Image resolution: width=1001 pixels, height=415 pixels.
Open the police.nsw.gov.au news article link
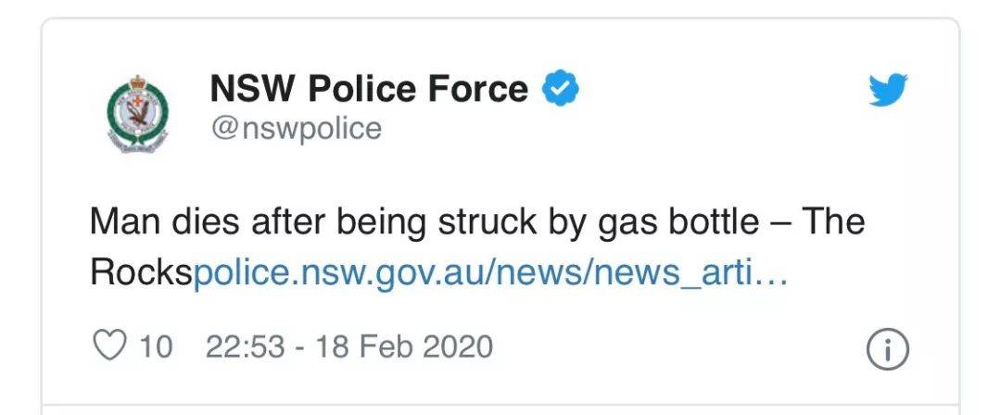pyautogui.click(x=489, y=273)
